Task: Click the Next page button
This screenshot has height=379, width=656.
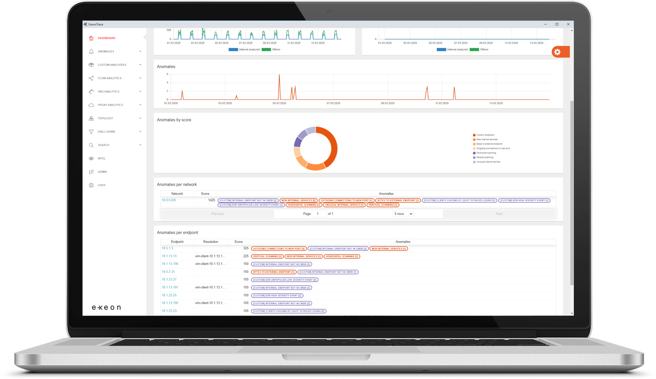Action: click(x=499, y=214)
